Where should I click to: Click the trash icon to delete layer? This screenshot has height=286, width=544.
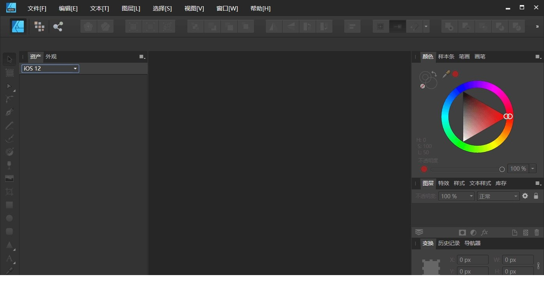[x=537, y=232]
